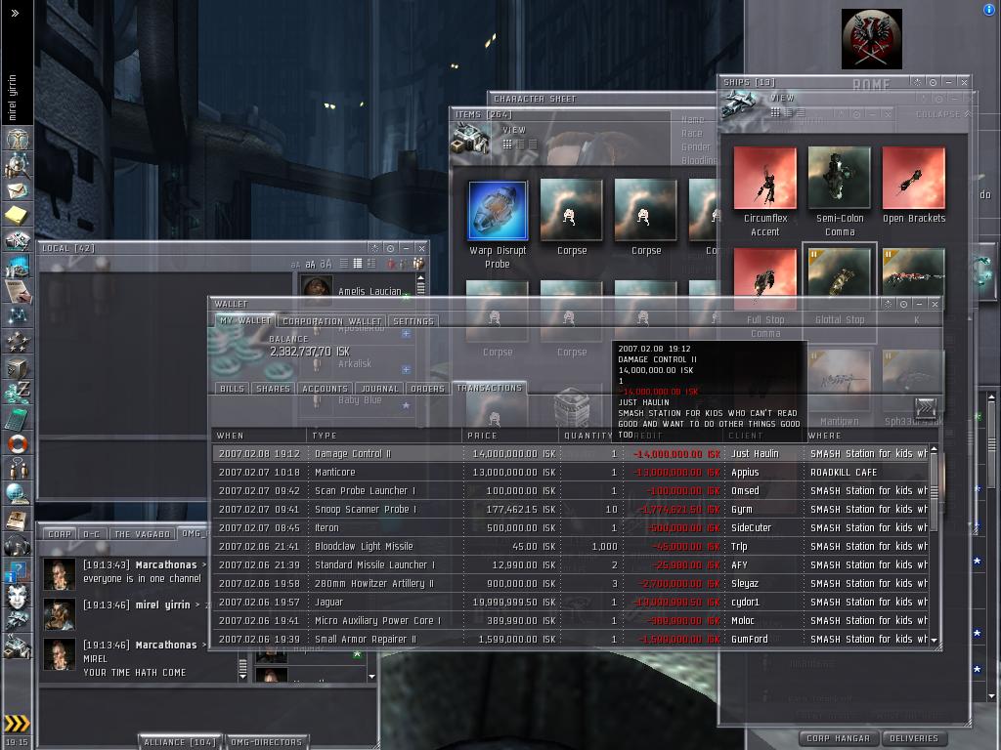The width and height of the screenshot is (1001, 750).
Task: Select the Open Brackets ship
Action: [x=914, y=178]
